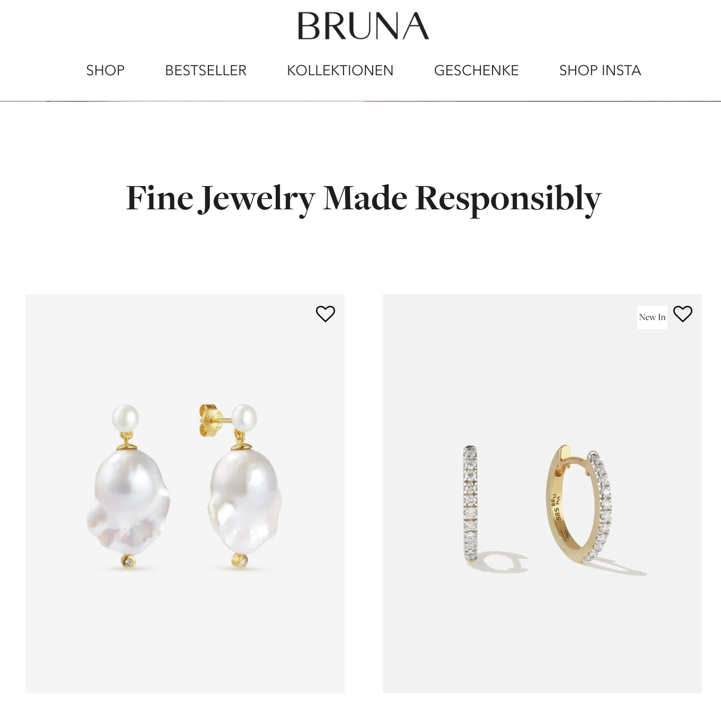Select the open gold hoop showing clasp

click(x=579, y=504)
